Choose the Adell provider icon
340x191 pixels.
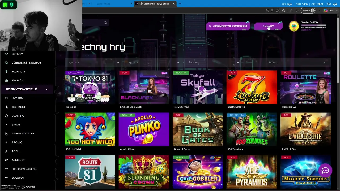(x=6, y=151)
